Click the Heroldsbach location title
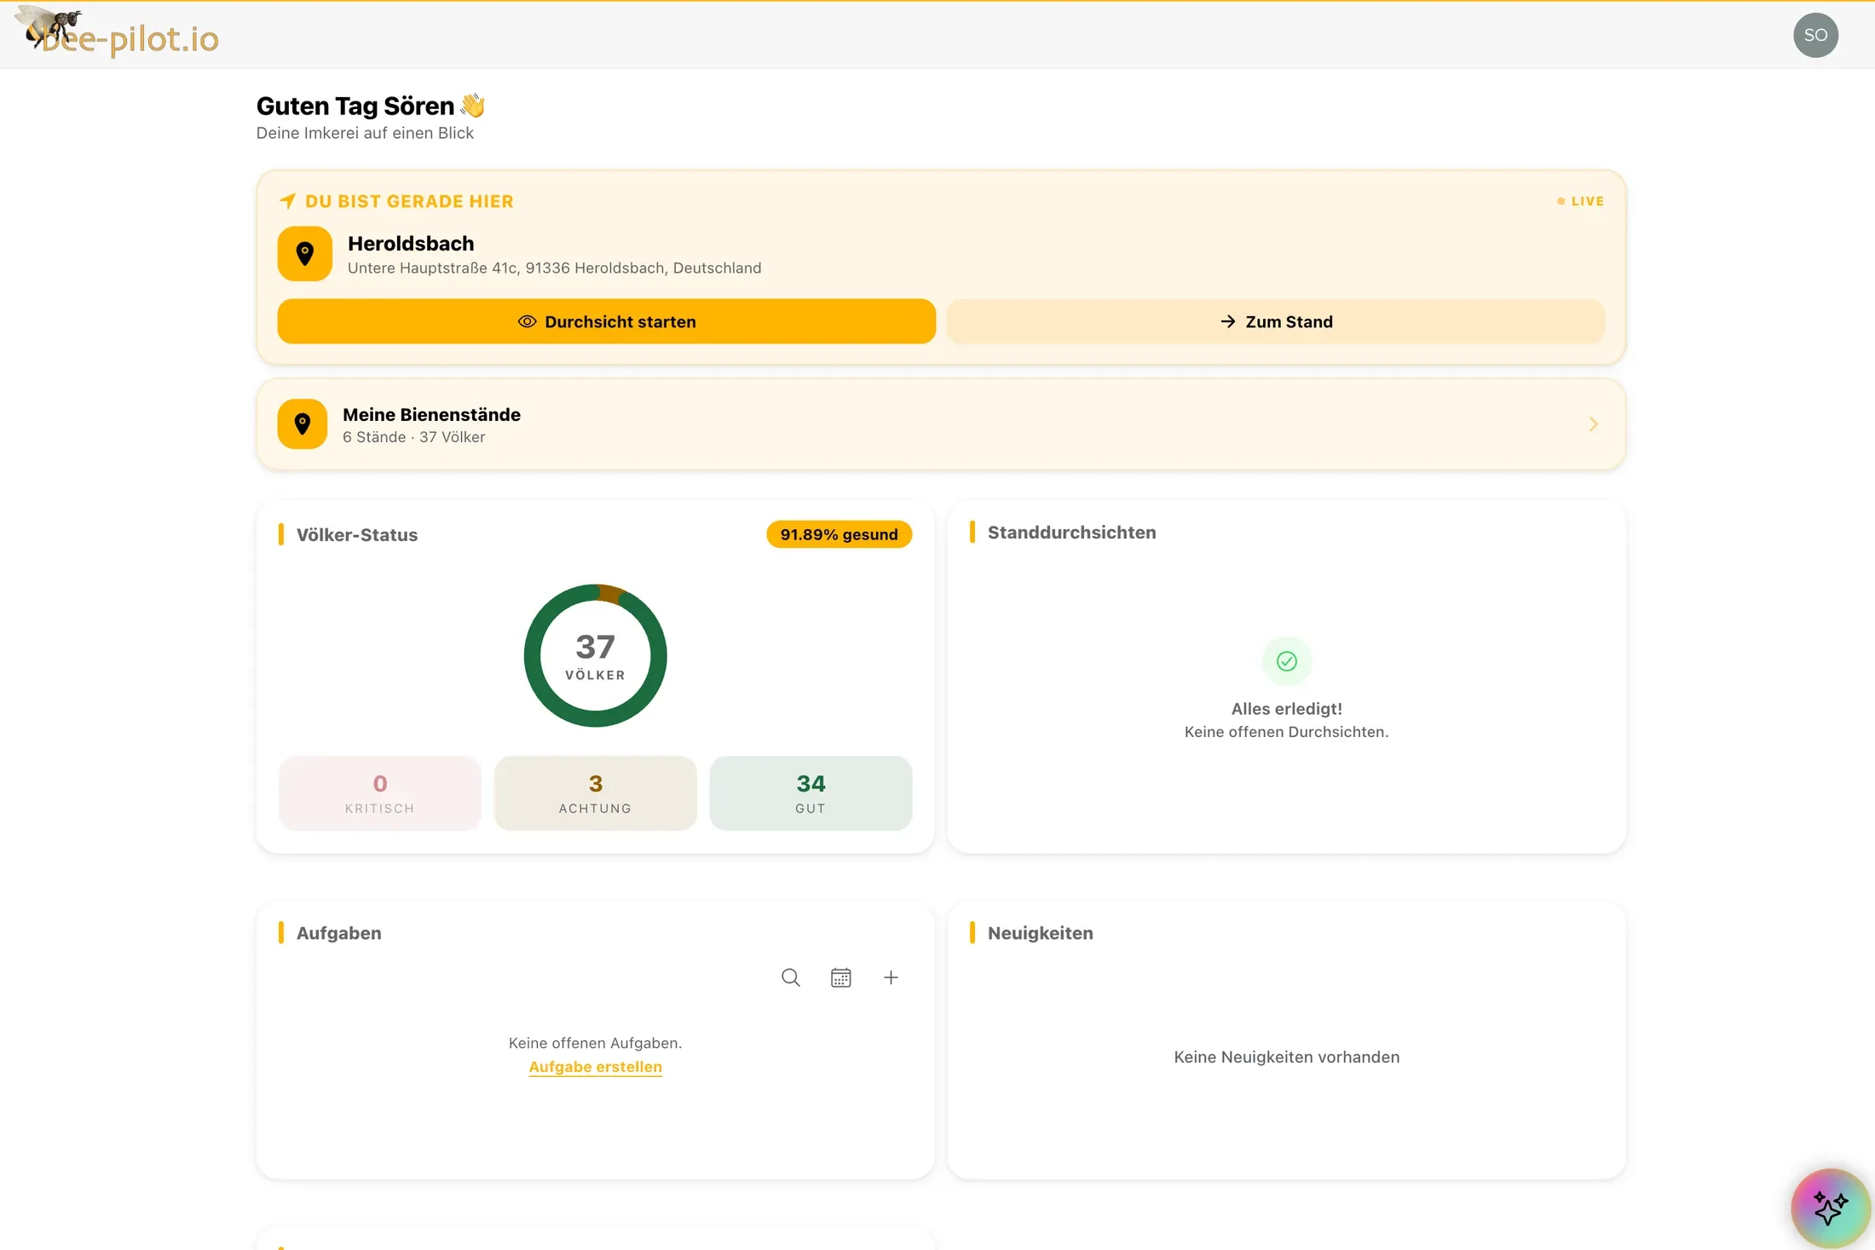Image resolution: width=1875 pixels, height=1250 pixels. pos(411,243)
